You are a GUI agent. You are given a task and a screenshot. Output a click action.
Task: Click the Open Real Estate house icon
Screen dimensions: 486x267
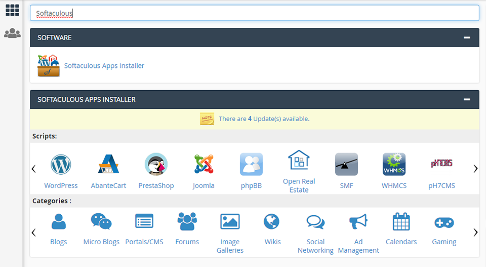coord(299,160)
